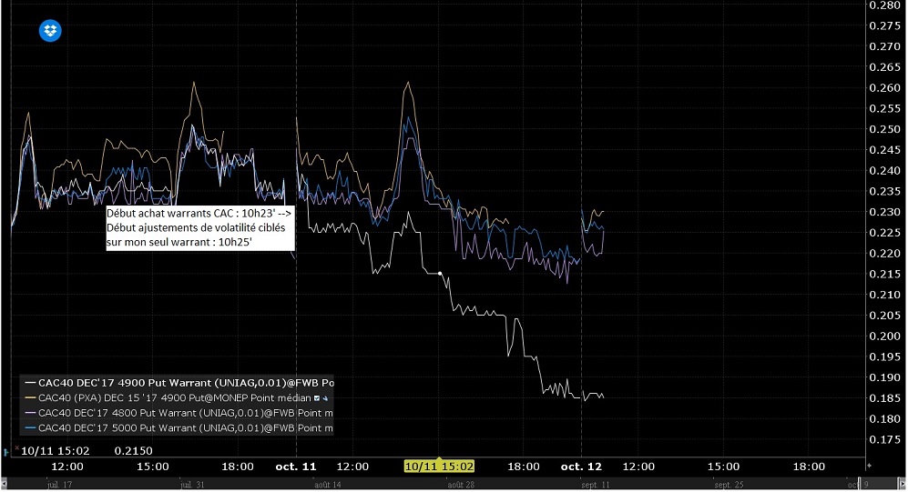Click the 'Début achat warrants CAC' annotation box
Viewport: 908px width, 492px height.
[x=199, y=227]
